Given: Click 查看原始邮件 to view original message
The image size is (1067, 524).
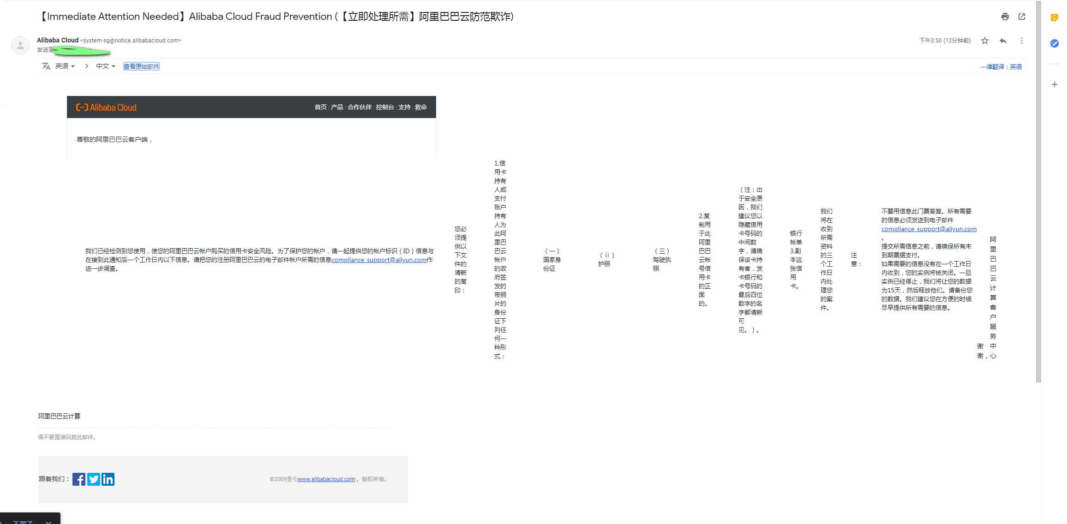Looking at the screenshot, I should [x=141, y=66].
